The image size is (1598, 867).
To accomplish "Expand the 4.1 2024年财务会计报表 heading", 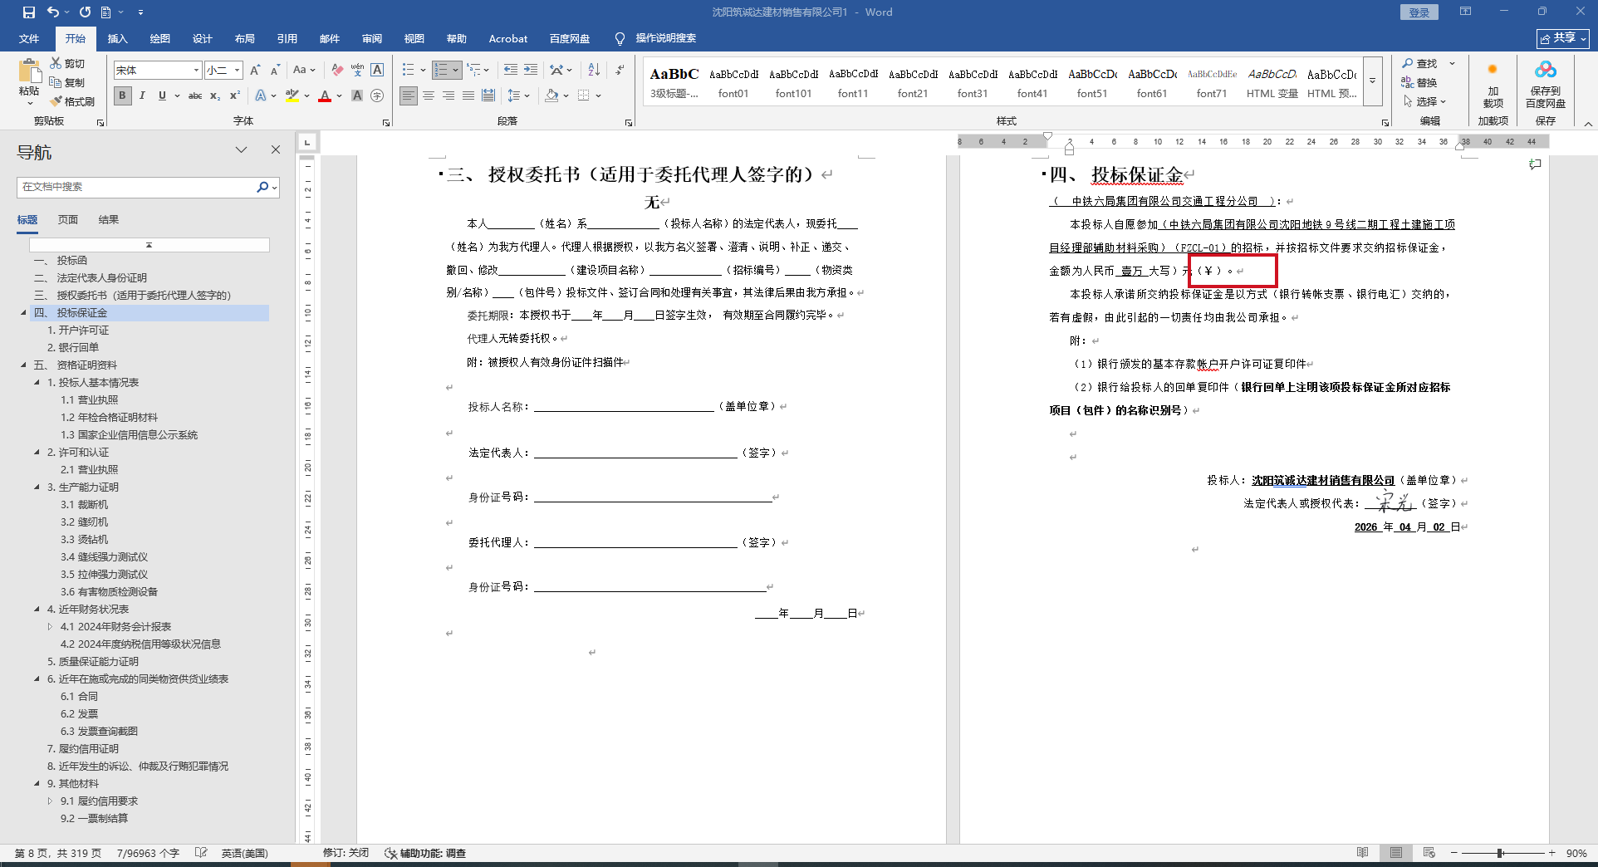I will (x=50, y=627).
